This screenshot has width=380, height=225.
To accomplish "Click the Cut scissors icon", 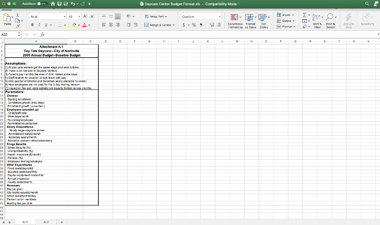I will click(x=17, y=15).
